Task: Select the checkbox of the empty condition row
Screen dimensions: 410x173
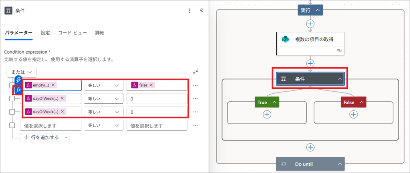Action: tap(12, 125)
